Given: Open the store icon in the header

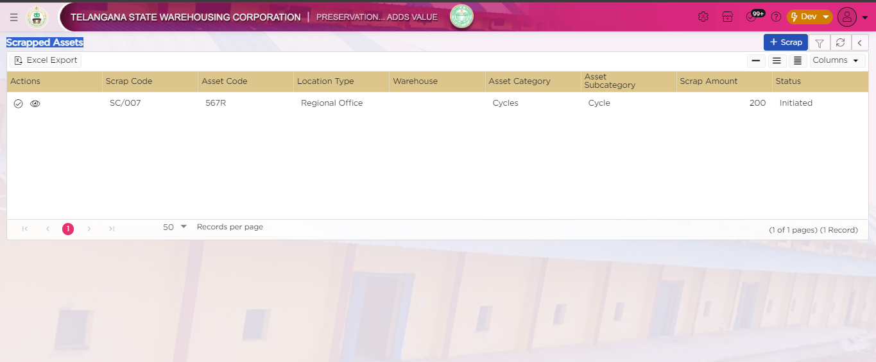Looking at the screenshot, I should pyautogui.click(x=727, y=17).
